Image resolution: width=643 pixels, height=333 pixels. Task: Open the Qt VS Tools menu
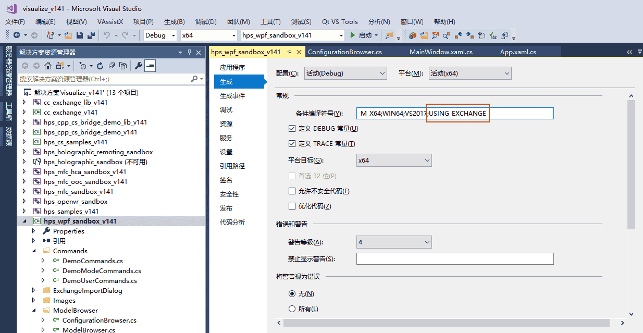pos(340,21)
